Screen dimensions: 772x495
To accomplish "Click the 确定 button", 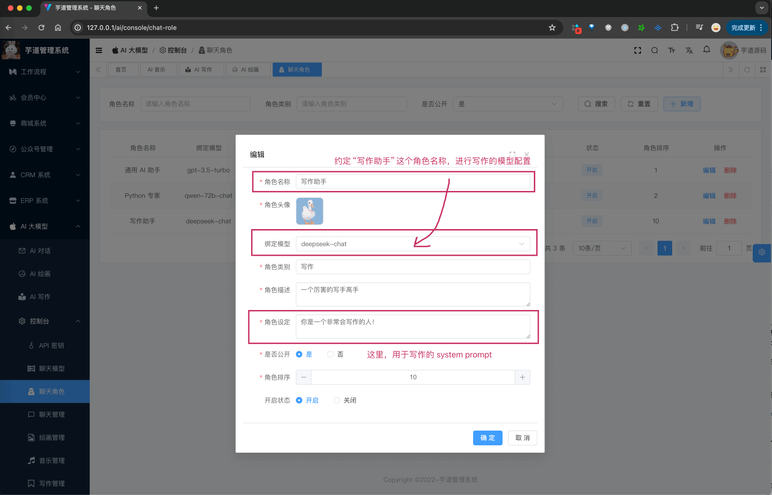I will tap(487, 438).
